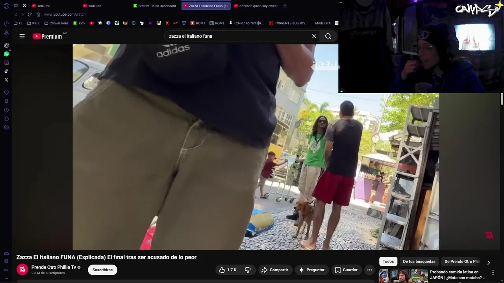504x283 pixels.
Task: Open the FL bookmarks folder
Action: [x=18, y=23]
